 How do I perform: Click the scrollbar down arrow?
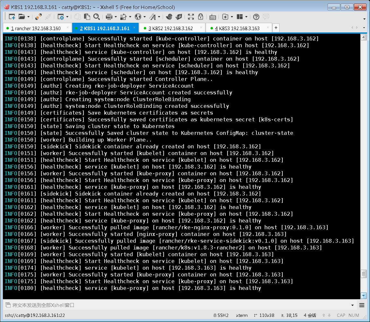(x=364, y=296)
